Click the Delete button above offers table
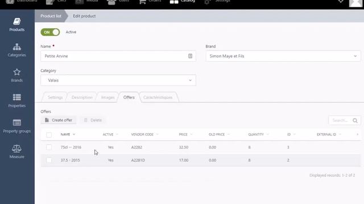This screenshot has width=364, height=204. [x=93, y=120]
